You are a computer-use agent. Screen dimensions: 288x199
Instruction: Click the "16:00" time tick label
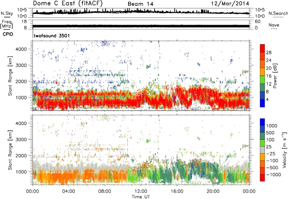pyautogui.click(x=177, y=191)
